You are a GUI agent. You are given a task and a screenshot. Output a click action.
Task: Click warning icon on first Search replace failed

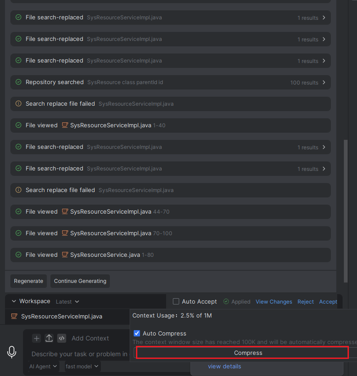tap(18, 103)
